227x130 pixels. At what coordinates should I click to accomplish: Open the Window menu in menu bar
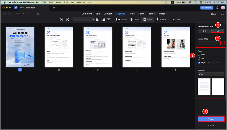81,2
